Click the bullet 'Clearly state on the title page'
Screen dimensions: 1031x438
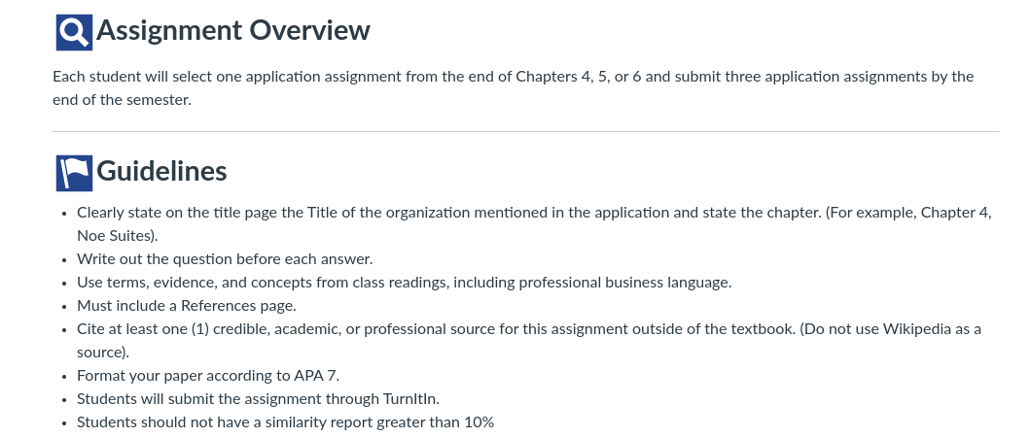pos(534,224)
